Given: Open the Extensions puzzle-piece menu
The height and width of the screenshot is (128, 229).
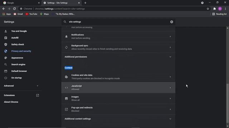Looking at the screenshot, I should click(x=214, y=9).
